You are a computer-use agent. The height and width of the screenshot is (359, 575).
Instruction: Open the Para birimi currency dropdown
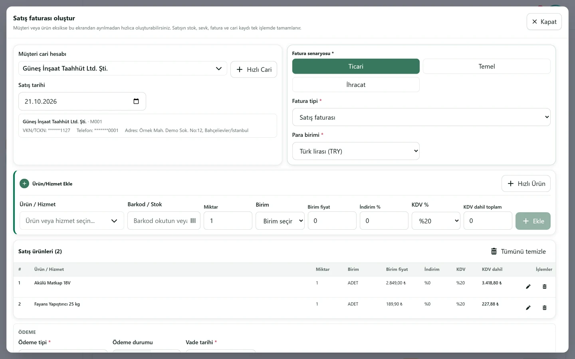[x=356, y=151]
